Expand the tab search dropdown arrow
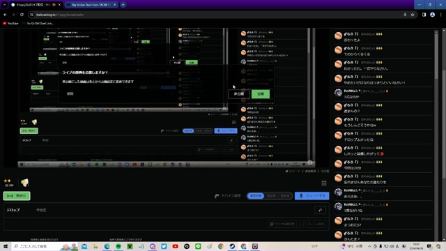Screen dimensions: 446x251 [x=5, y=5]
